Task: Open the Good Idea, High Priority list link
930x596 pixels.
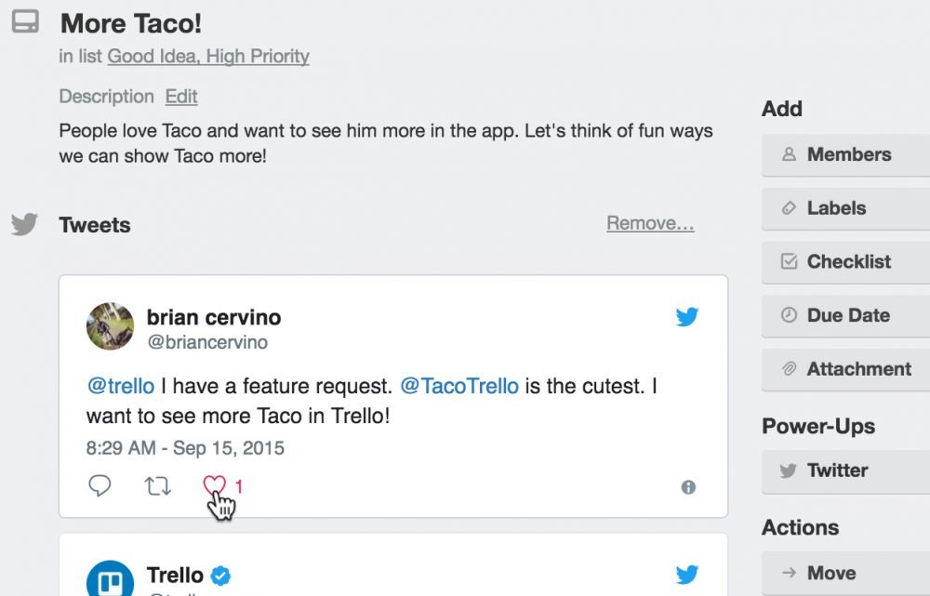Action: (208, 56)
